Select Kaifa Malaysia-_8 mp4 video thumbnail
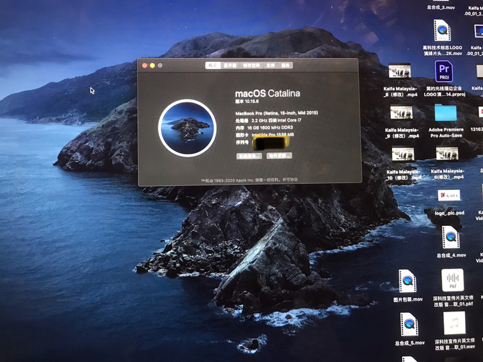483x362 pixels. [399, 71]
